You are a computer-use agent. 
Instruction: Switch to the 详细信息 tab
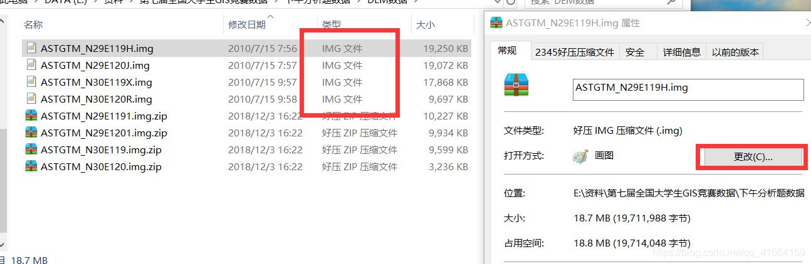(x=682, y=52)
